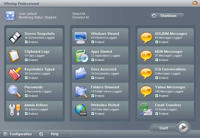This screenshot has width=200, height=138.
Task: Click the ICQ Conversations speech bubble icon
Action: pos(146,73)
